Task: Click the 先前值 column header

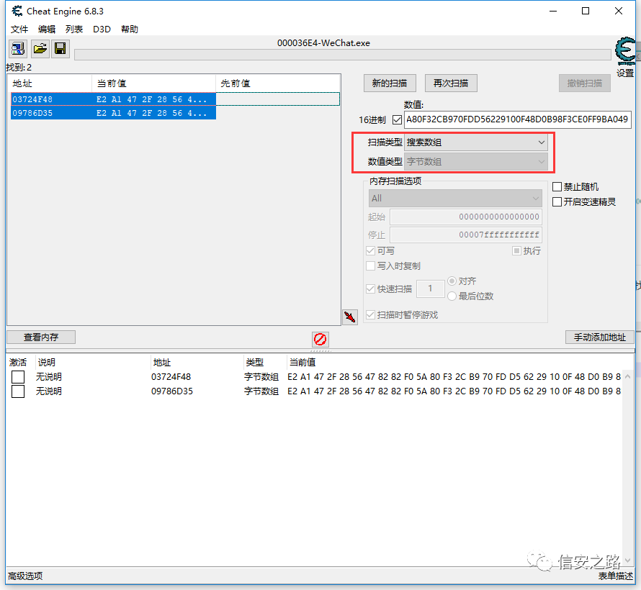Action: (278, 83)
